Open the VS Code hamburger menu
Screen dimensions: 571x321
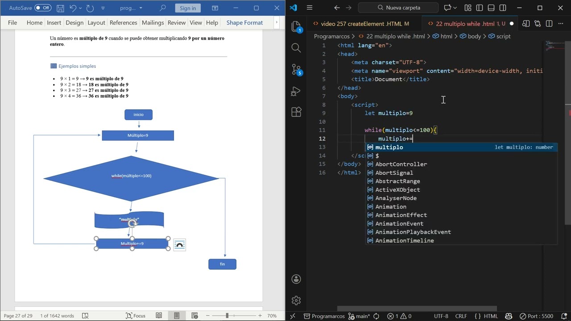click(x=310, y=8)
